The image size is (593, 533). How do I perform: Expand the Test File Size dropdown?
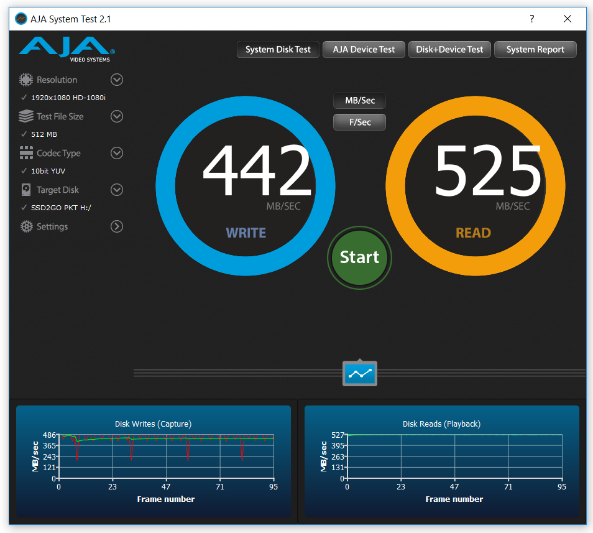pos(117,116)
